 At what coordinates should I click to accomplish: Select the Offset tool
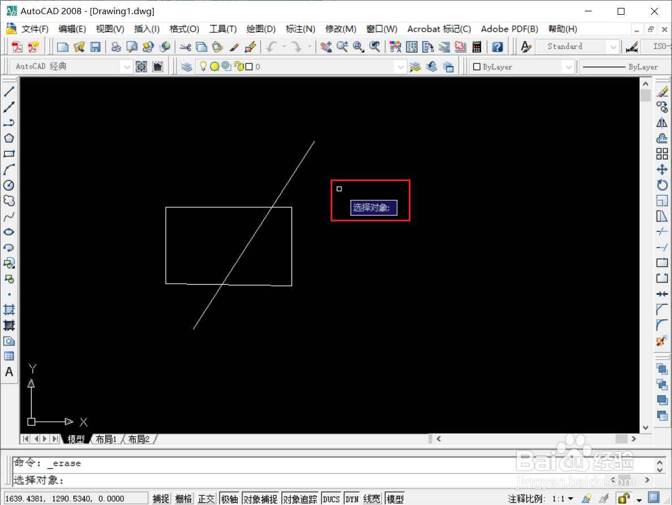click(x=662, y=139)
